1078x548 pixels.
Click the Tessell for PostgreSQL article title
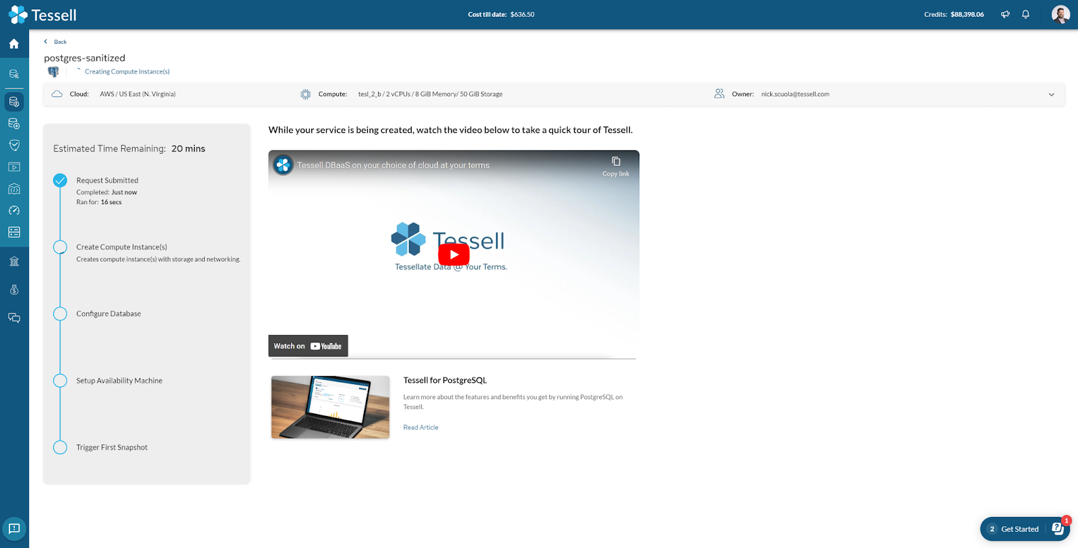coord(445,380)
